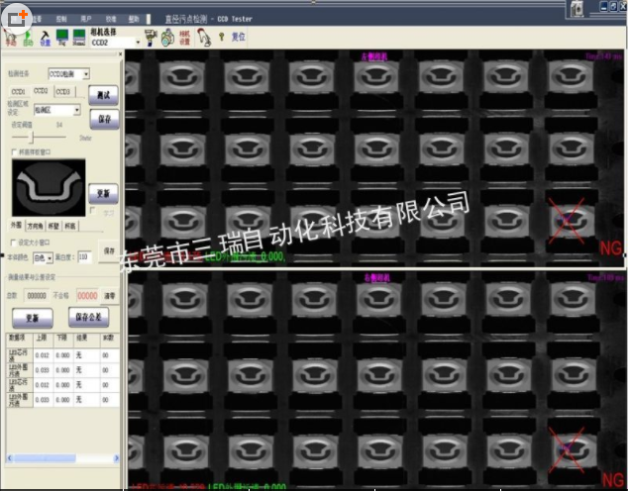Open the 控制 menu
This screenshot has width=628, height=491.
pyautogui.click(x=61, y=19)
